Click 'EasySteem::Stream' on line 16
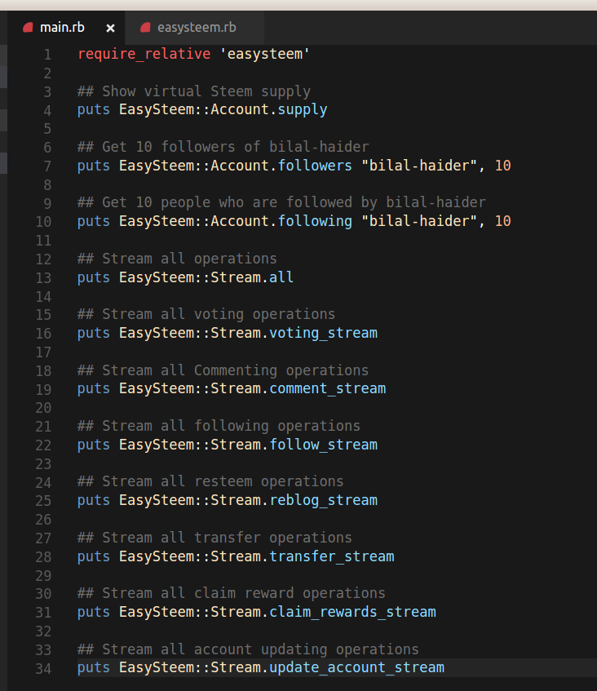 pos(190,333)
